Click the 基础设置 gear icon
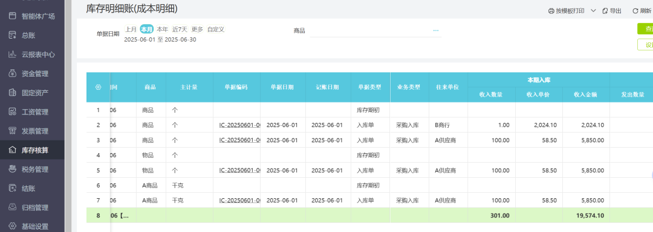653x232 pixels. click(13, 227)
